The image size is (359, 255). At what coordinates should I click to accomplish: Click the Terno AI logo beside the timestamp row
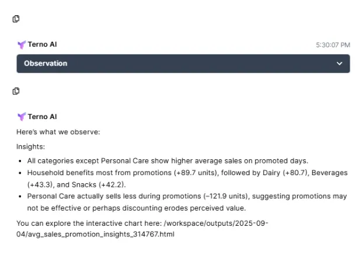coord(22,44)
